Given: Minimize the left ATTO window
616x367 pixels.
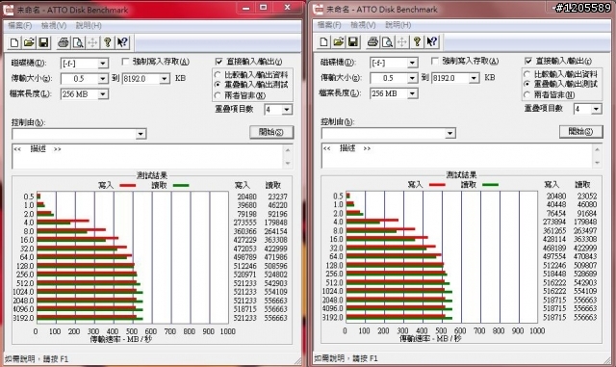Looking at the screenshot, I should coord(246,7).
